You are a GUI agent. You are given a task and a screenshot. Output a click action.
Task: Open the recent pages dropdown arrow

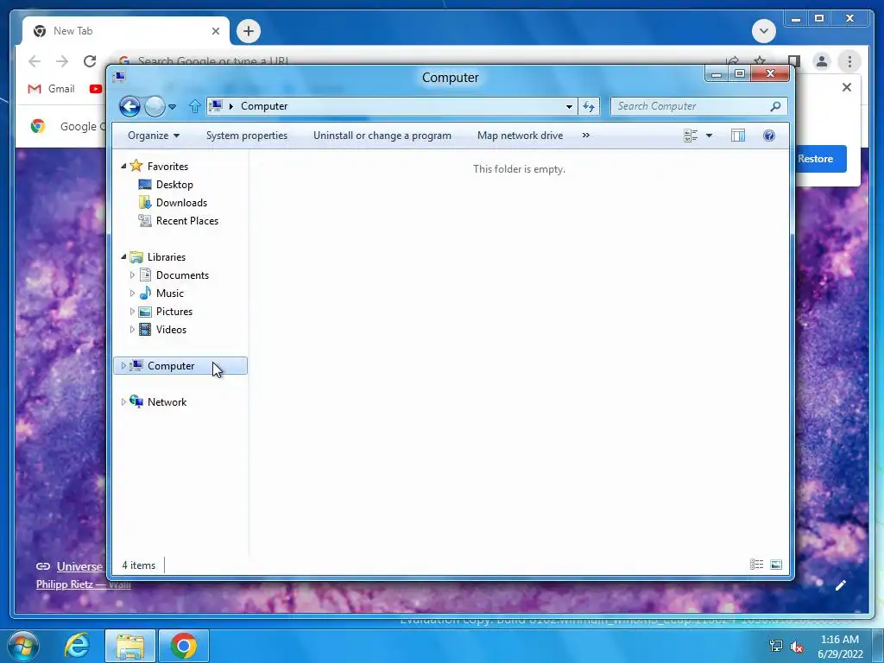(172, 106)
